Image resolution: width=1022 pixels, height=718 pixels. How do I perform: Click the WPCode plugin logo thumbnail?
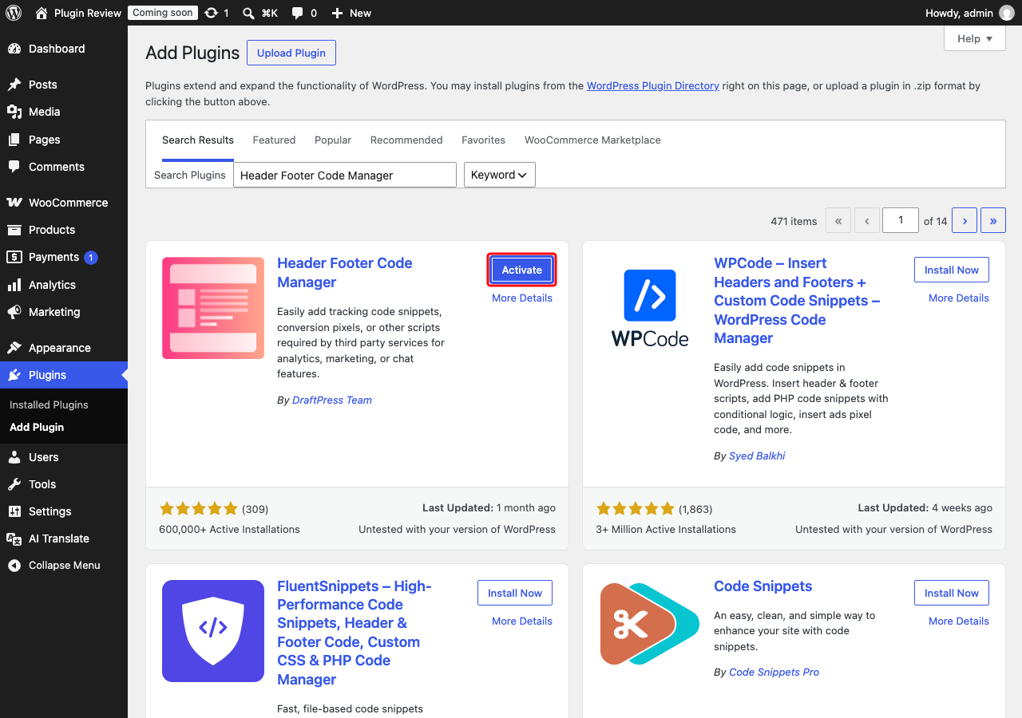(650, 308)
